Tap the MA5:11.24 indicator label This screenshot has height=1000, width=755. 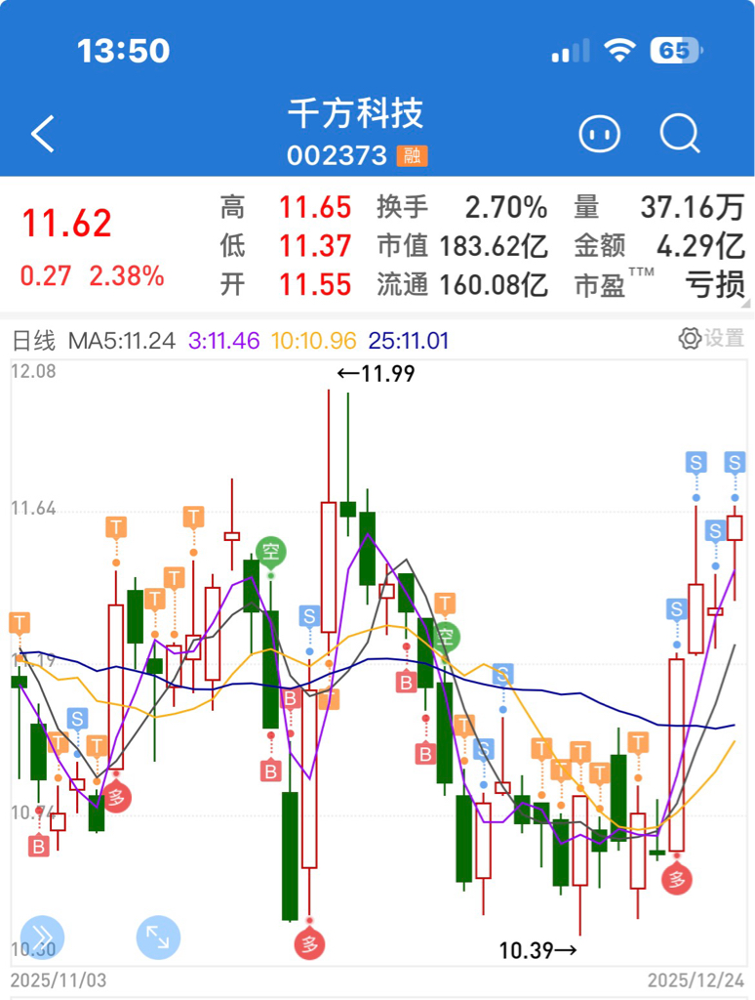pyautogui.click(x=122, y=341)
